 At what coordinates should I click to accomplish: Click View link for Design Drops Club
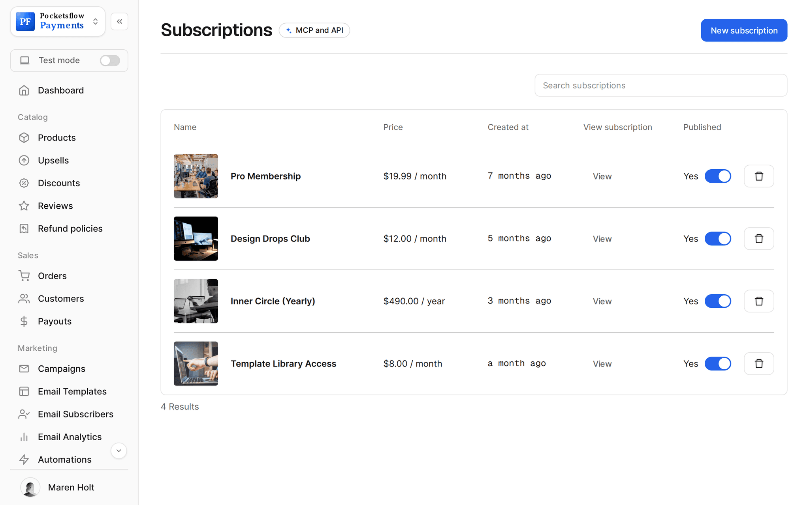(x=602, y=239)
